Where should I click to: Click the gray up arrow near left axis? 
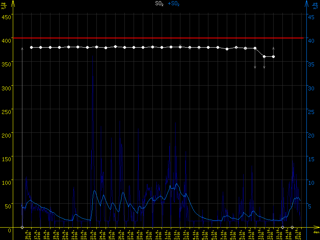pyautogui.click(x=22, y=49)
